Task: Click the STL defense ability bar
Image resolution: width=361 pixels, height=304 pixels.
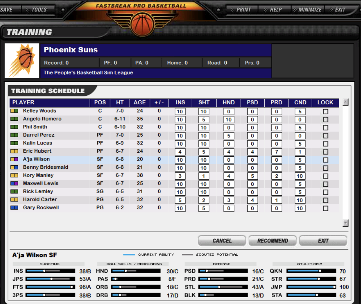Action: (223, 287)
